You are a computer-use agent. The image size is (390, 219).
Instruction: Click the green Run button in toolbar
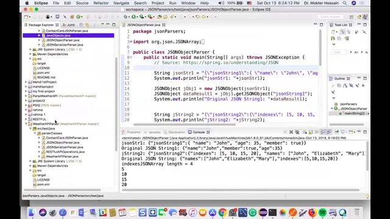(x=133, y=16)
